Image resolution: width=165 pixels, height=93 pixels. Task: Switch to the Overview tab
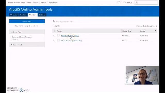(14, 15)
